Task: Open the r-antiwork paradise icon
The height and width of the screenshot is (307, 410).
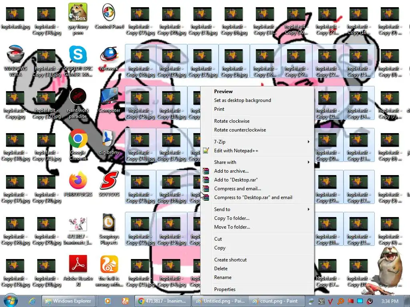Action: click(78, 103)
